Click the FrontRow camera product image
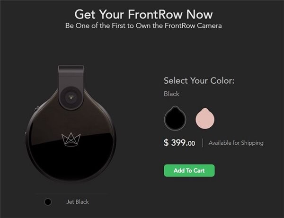Screen dimensions: 284x218 pyautogui.click(x=71, y=123)
